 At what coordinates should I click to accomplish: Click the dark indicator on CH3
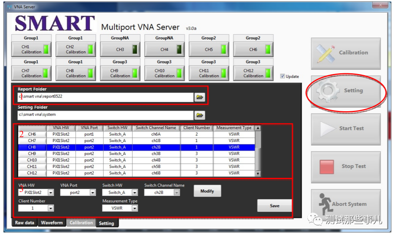pyautogui.click(x=135, y=49)
